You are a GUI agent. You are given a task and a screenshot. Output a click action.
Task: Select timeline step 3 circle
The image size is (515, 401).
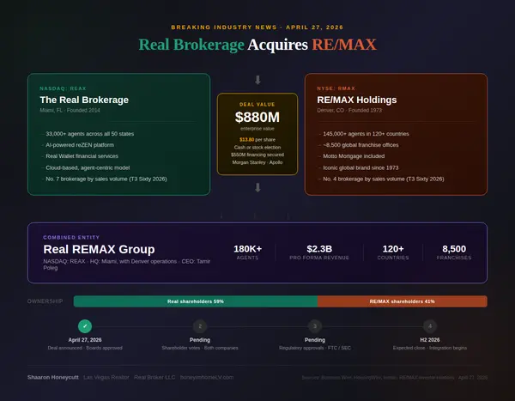315,326
